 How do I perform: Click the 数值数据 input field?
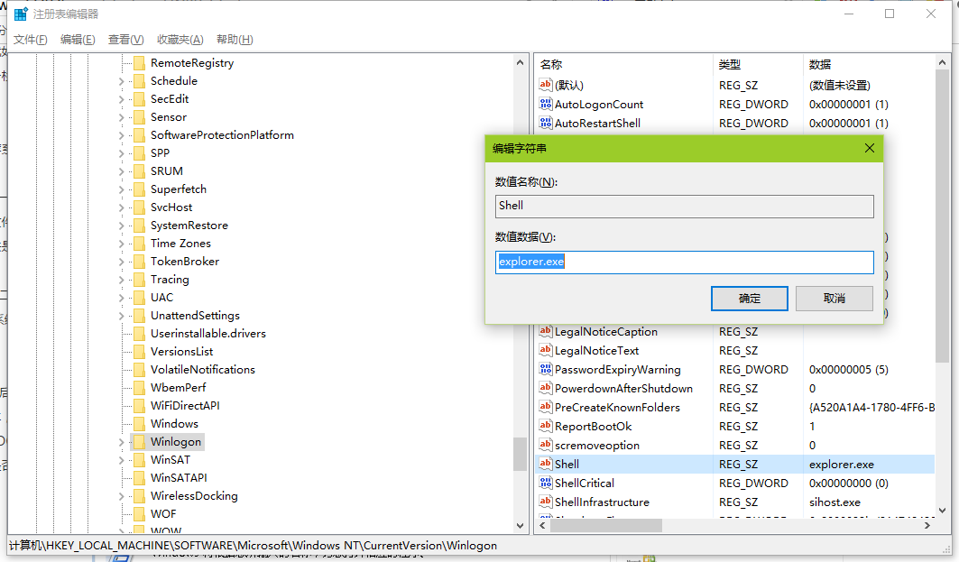click(684, 263)
